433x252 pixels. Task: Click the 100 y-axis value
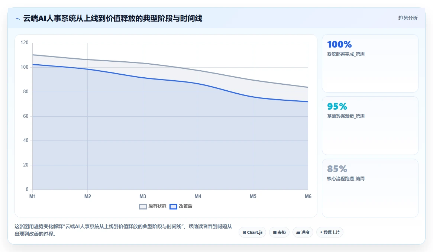[x=24, y=67]
